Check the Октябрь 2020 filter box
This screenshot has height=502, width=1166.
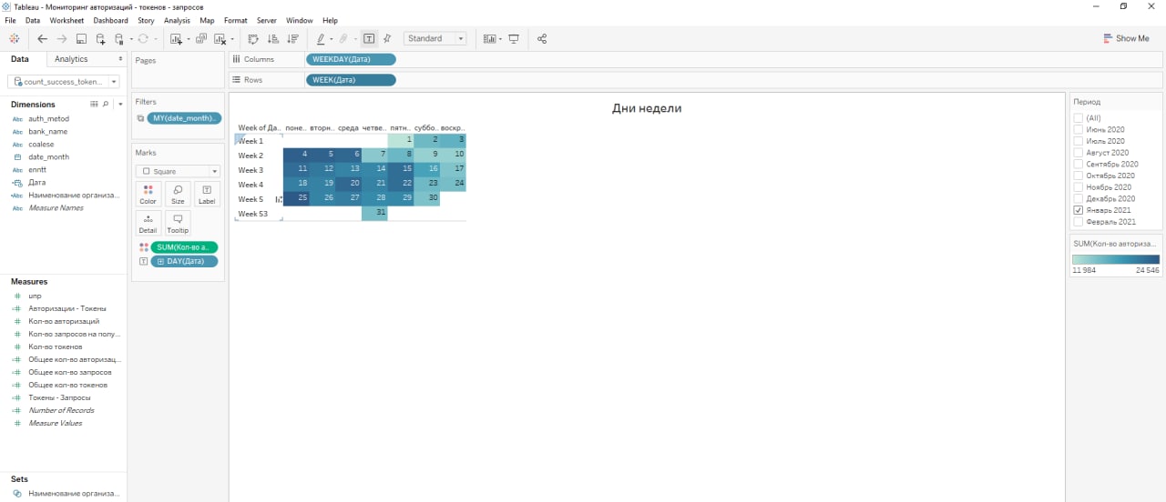pos(1079,176)
